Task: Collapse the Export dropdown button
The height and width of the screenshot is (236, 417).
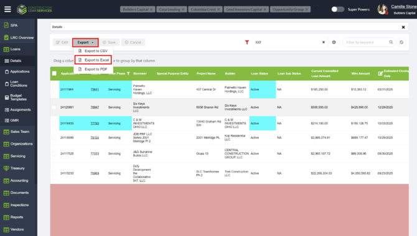Action: point(85,42)
